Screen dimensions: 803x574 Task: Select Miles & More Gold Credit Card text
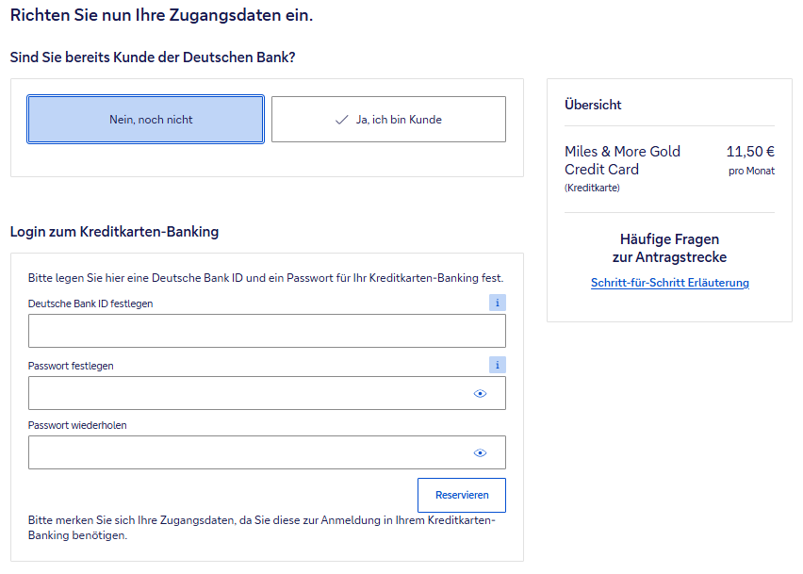click(622, 160)
